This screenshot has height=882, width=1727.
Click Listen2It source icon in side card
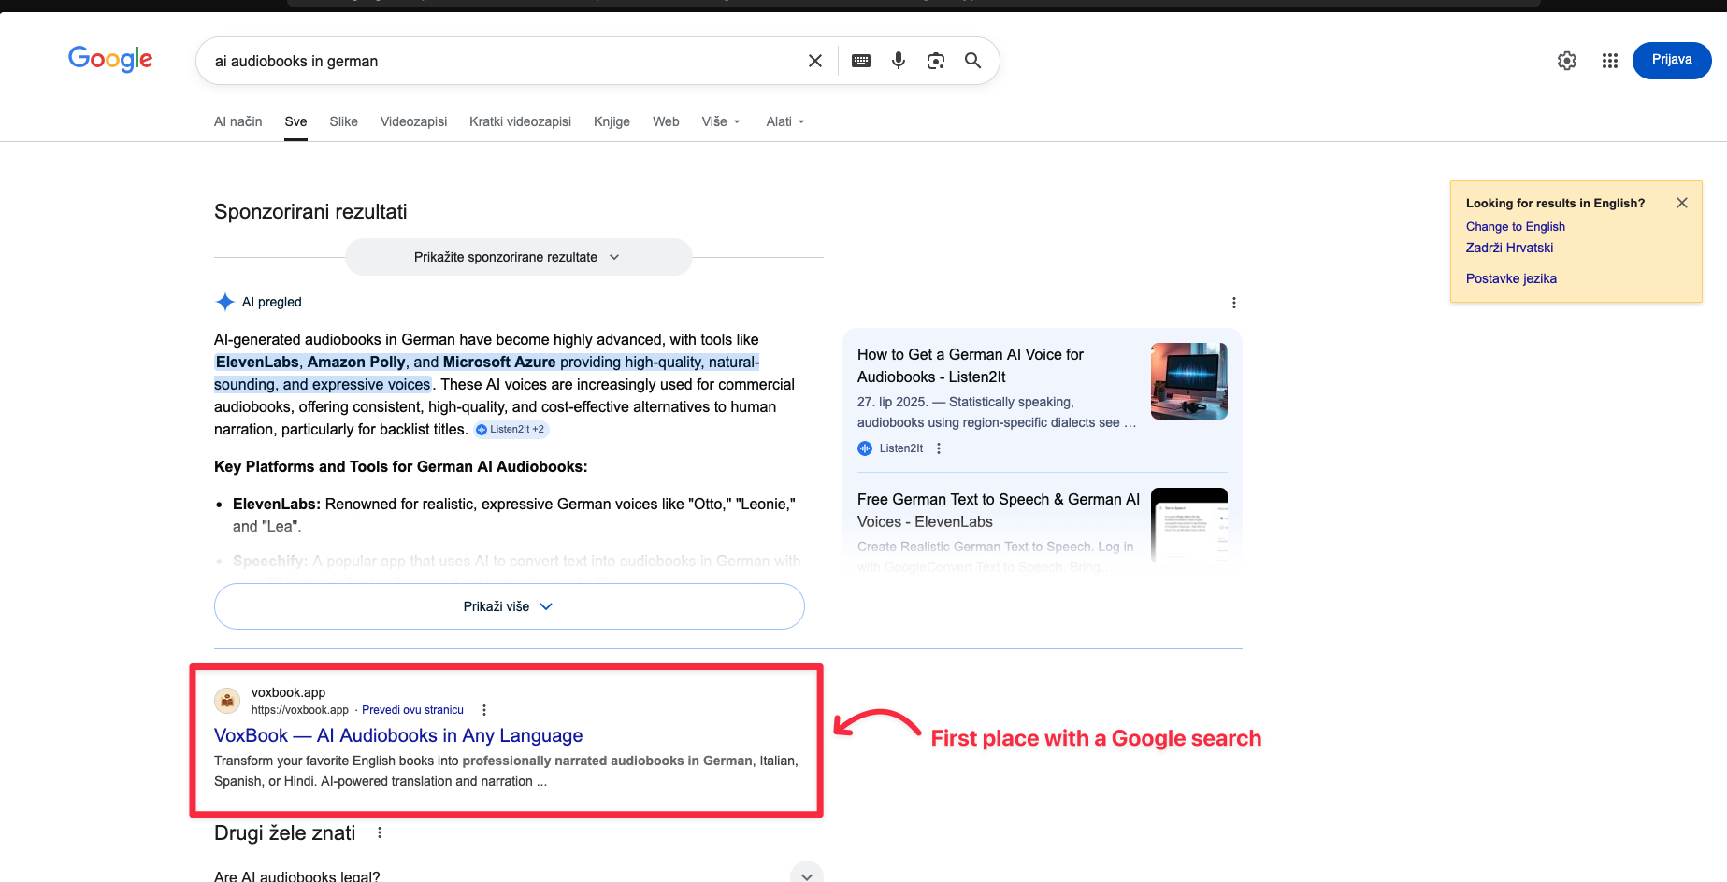coord(865,448)
